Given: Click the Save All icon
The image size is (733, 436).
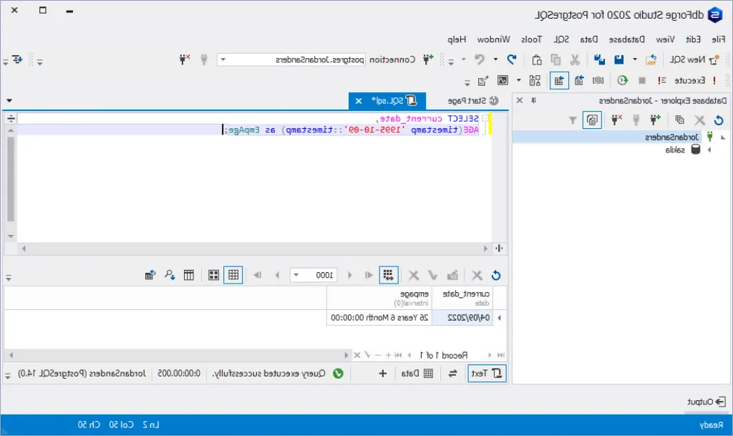Looking at the screenshot, I should click(x=599, y=60).
